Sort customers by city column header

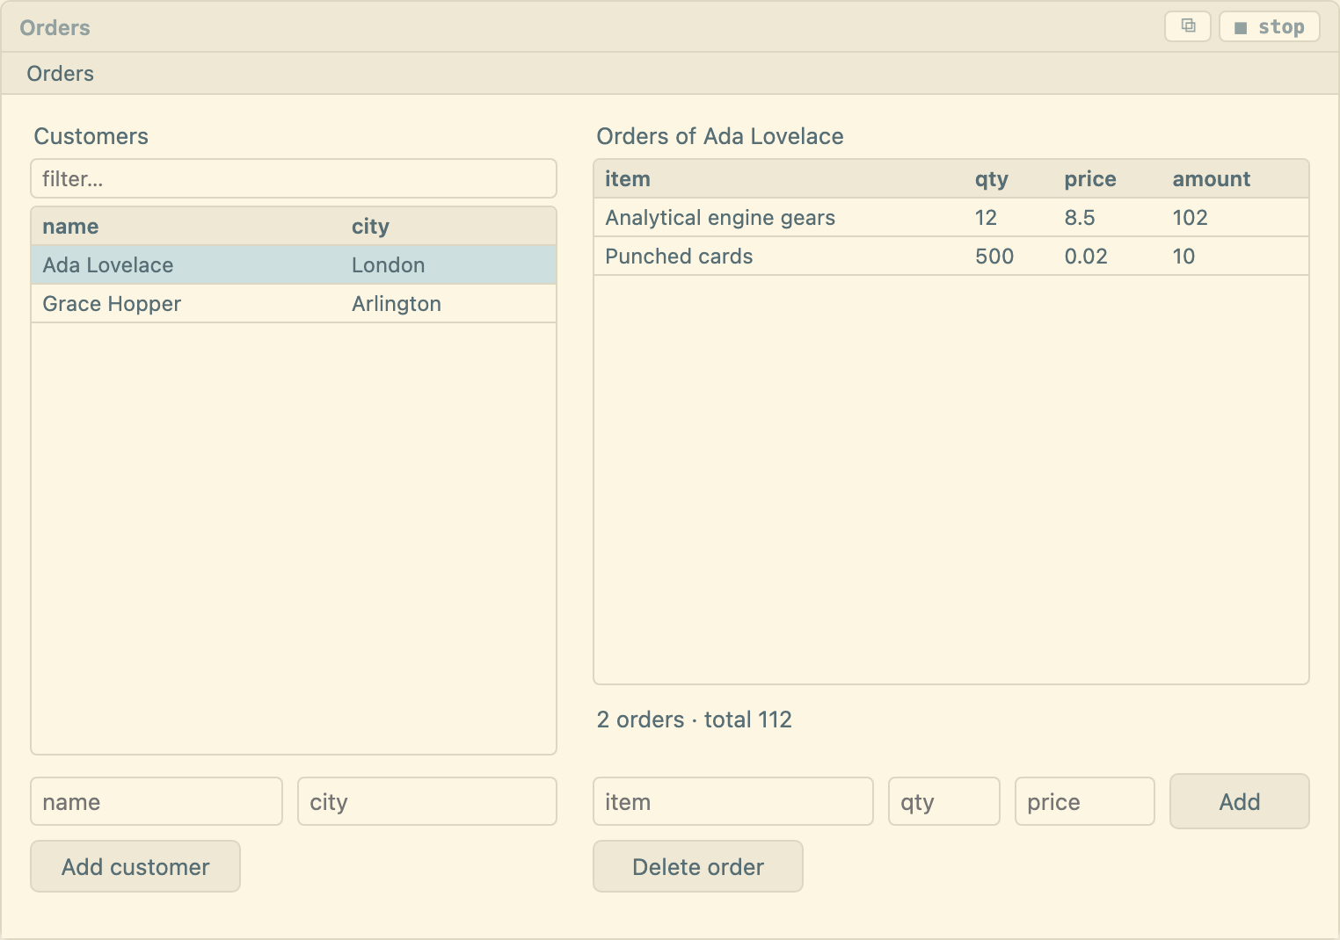pos(370,227)
